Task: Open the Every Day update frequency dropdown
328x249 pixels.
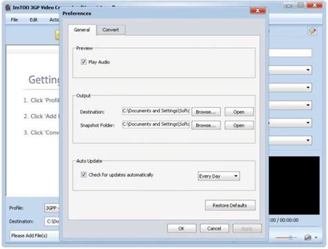Action: pyautogui.click(x=219, y=176)
